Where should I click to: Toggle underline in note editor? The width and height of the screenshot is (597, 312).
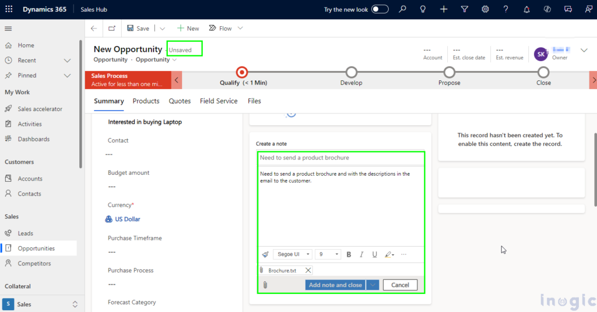click(x=375, y=254)
